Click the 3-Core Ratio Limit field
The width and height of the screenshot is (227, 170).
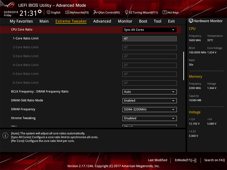[x=149, y=56]
